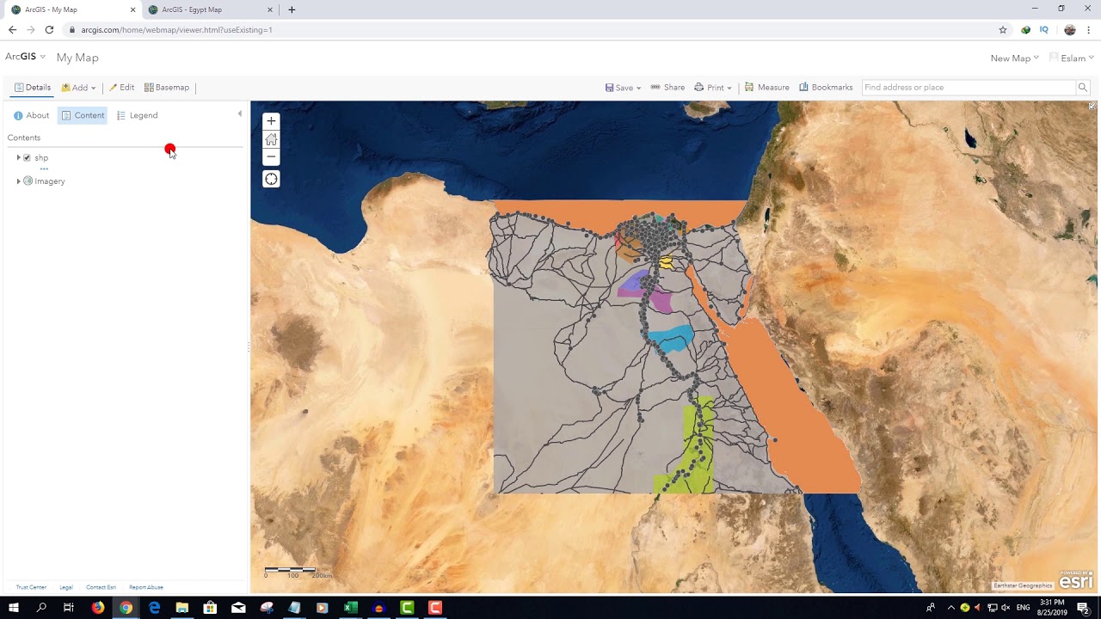Open Contact Esri link

(x=101, y=587)
